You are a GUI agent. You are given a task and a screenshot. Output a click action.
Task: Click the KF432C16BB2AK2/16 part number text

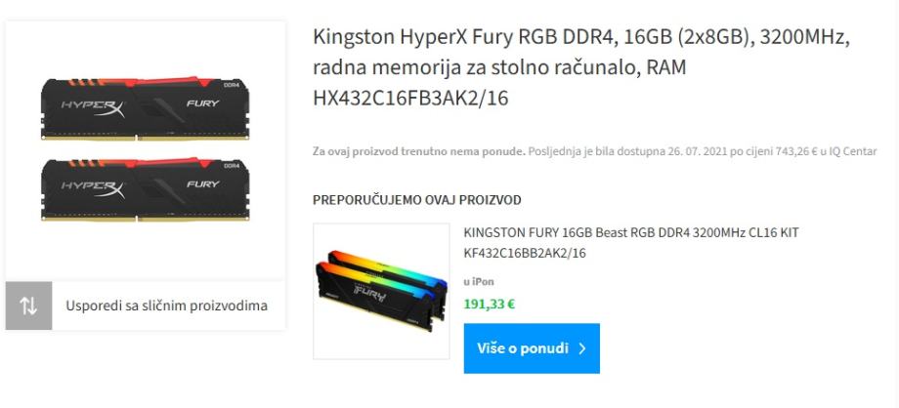coord(525,253)
